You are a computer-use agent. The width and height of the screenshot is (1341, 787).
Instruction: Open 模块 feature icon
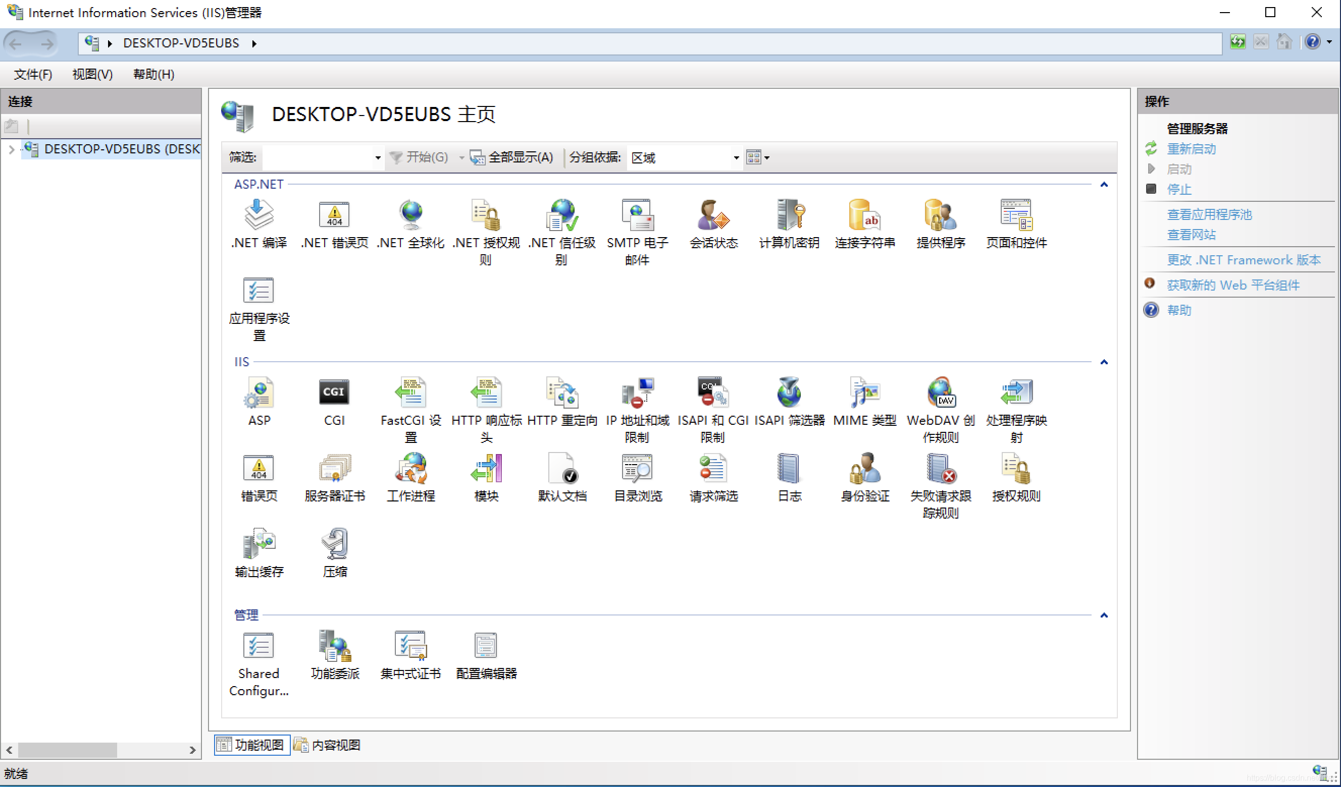point(486,468)
